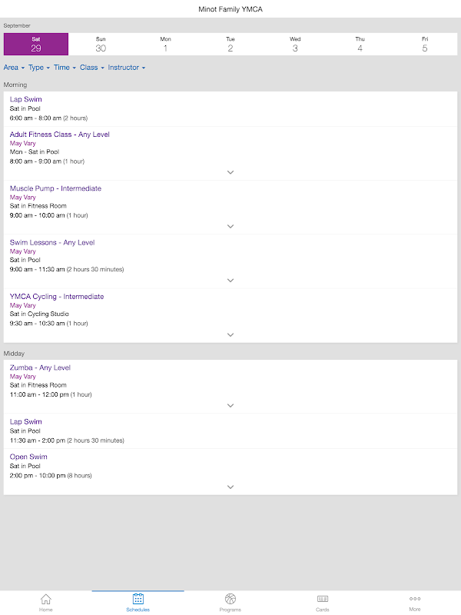Viewport: 461px width, 615px height.
Task: Open the Schedules calendar icon
Action: [138, 599]
